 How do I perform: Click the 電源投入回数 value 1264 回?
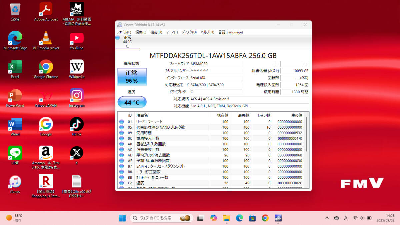[295, 85]
